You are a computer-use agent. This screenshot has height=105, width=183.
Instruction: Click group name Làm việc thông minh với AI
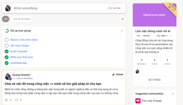pos(153,31)
